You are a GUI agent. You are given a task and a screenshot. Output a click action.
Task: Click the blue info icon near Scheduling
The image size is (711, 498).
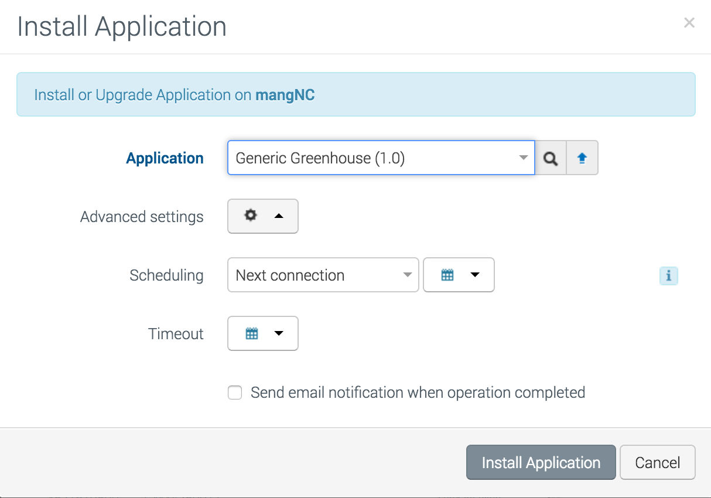click(668, 275)
